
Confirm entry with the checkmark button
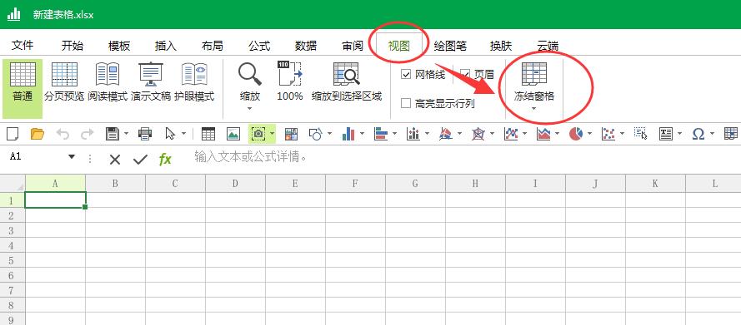coord(140,160)
